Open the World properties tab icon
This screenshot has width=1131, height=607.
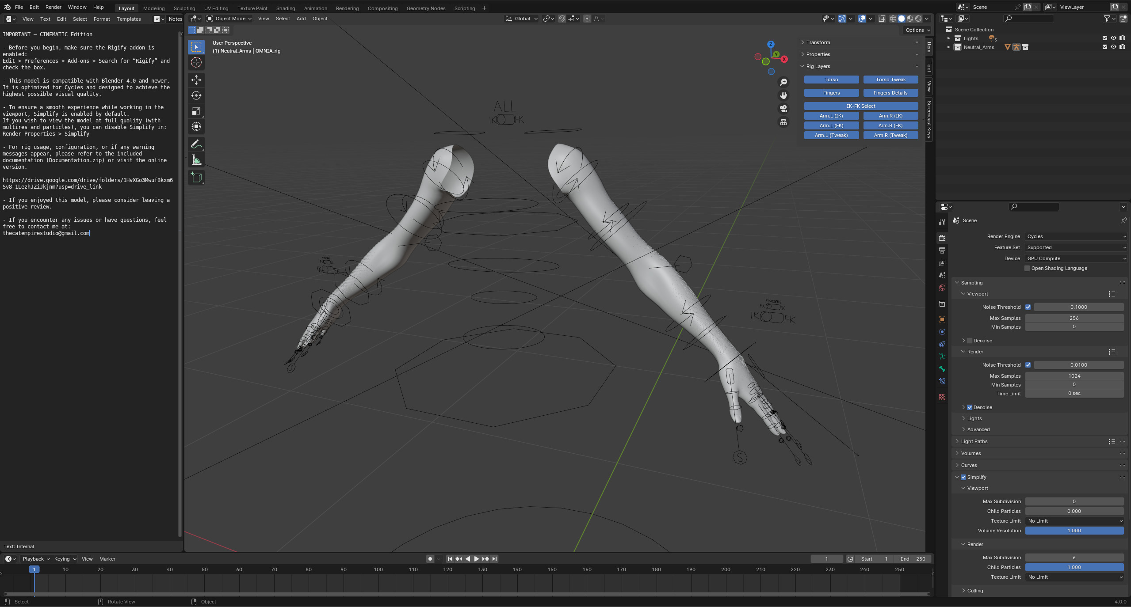click(x=942, y=288)
